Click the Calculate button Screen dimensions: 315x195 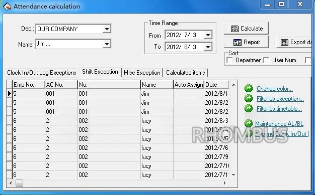246,29
